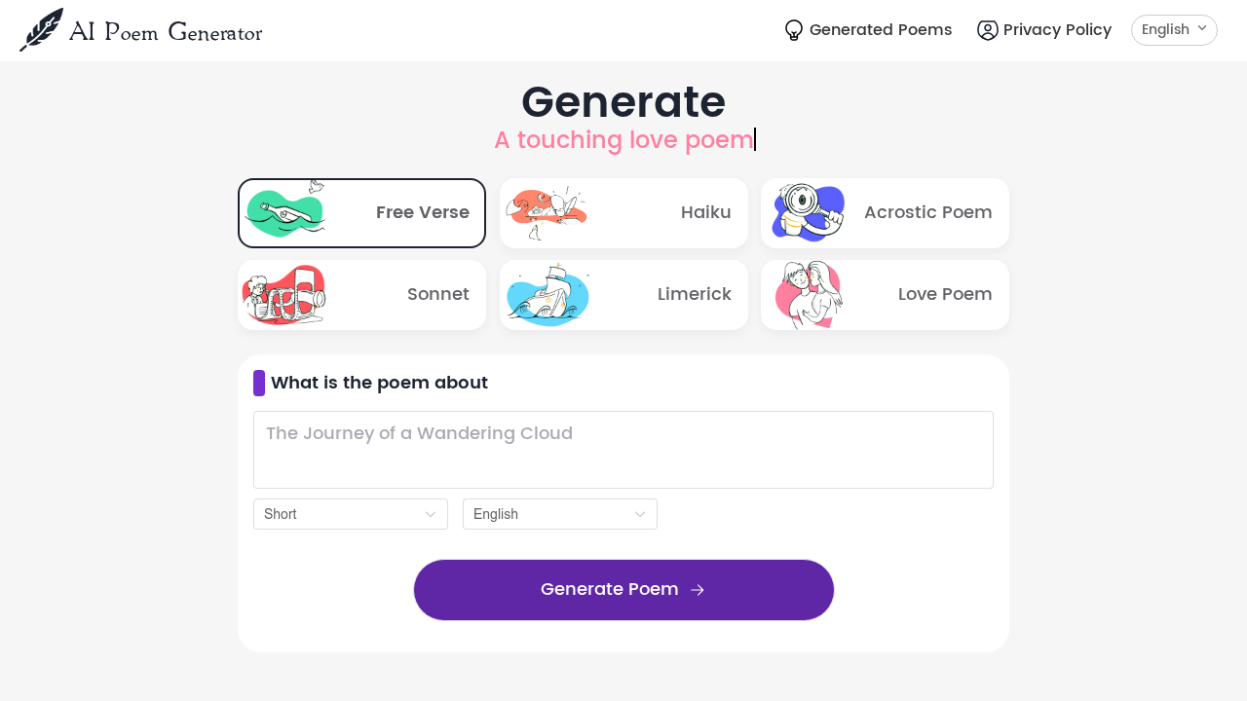Click the green message-in-bottle Free Verse illustration

point(285,212)
